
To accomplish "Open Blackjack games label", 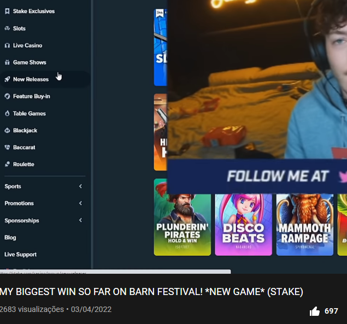I will click(x=25, y=131).
